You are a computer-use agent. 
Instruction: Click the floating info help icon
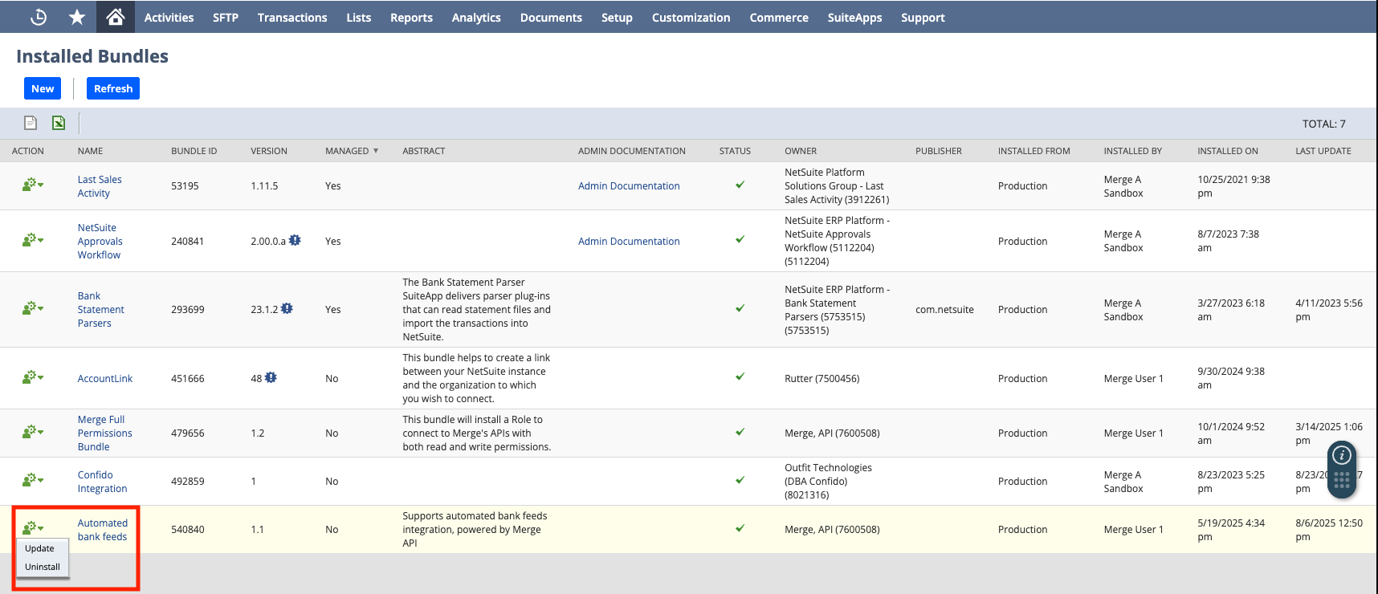pyautogui.click(x=1341, y=456)
